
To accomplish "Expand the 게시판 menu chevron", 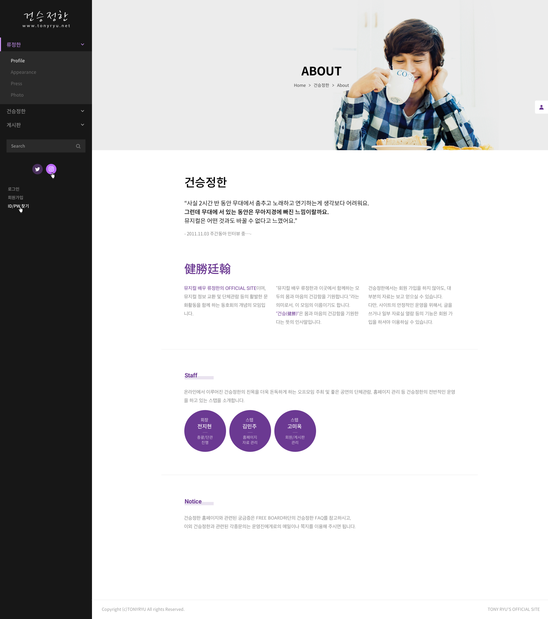I will 83,125.
